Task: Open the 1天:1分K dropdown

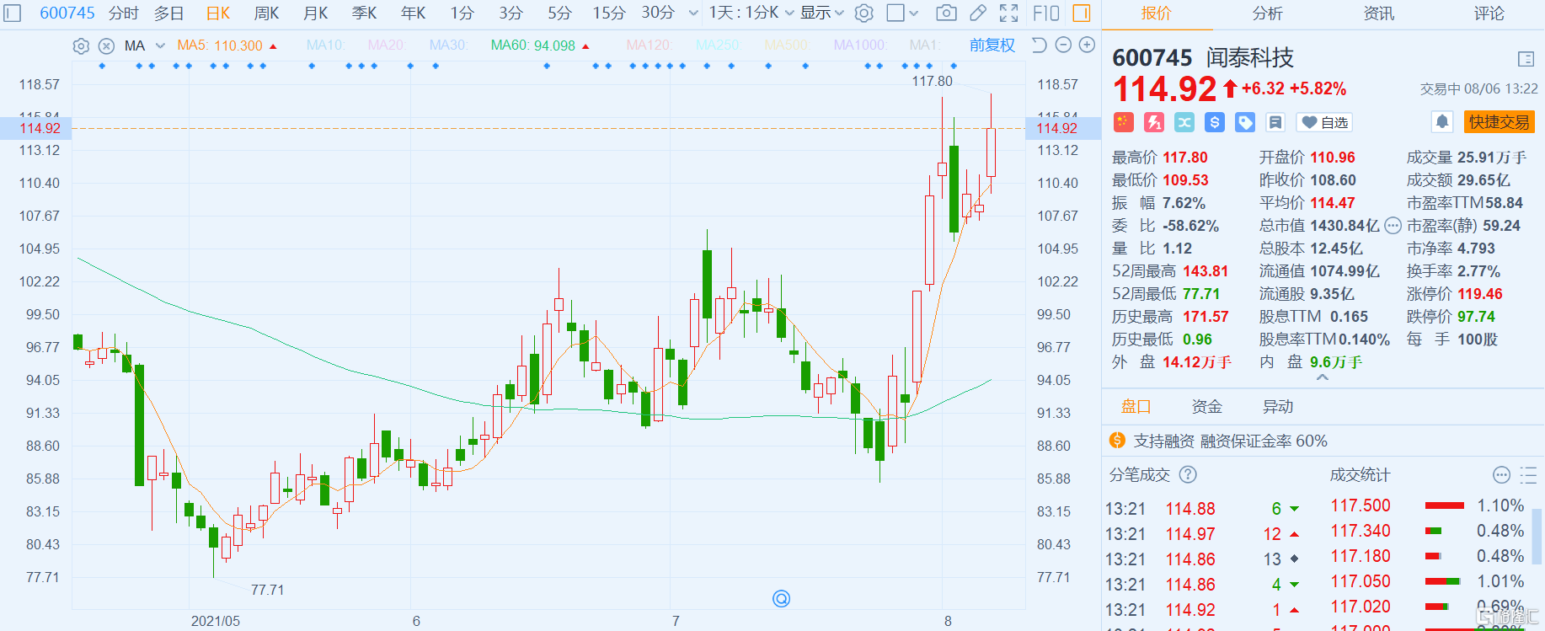Action: click(x=751, y=13)
